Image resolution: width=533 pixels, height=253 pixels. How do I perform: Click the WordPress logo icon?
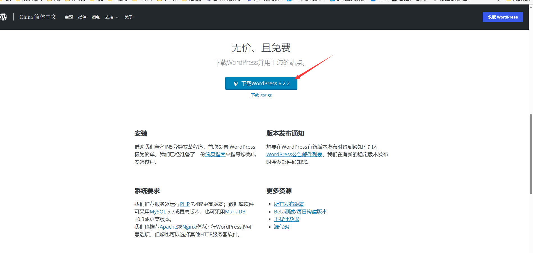(3, 17)
